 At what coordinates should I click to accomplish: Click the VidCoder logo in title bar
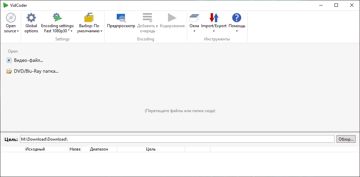click(6, 5)
